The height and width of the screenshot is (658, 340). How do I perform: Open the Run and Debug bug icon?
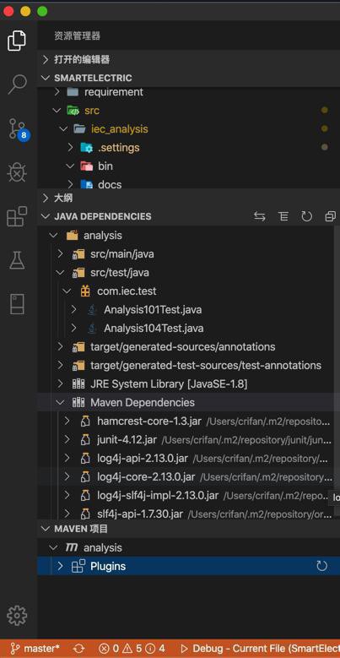point(17,172)
